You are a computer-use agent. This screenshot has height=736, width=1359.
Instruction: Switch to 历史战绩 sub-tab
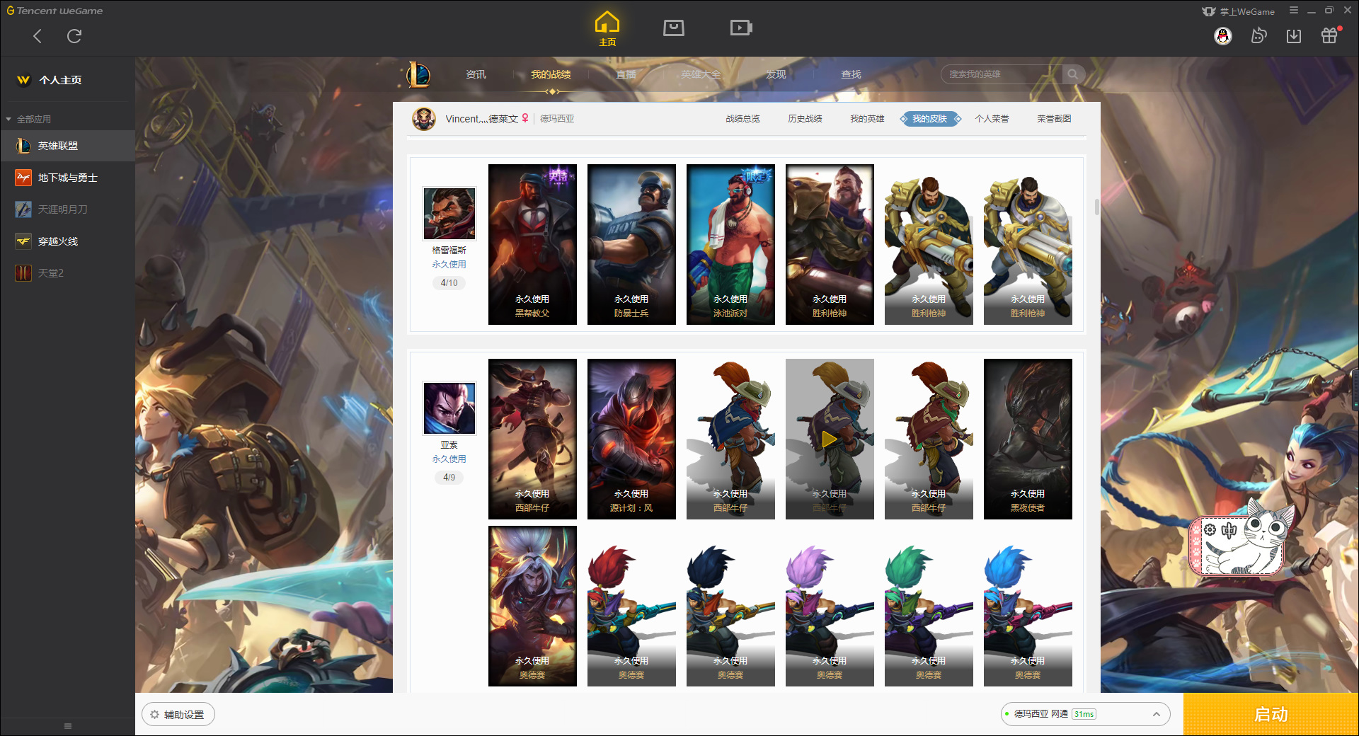point(805,119)
